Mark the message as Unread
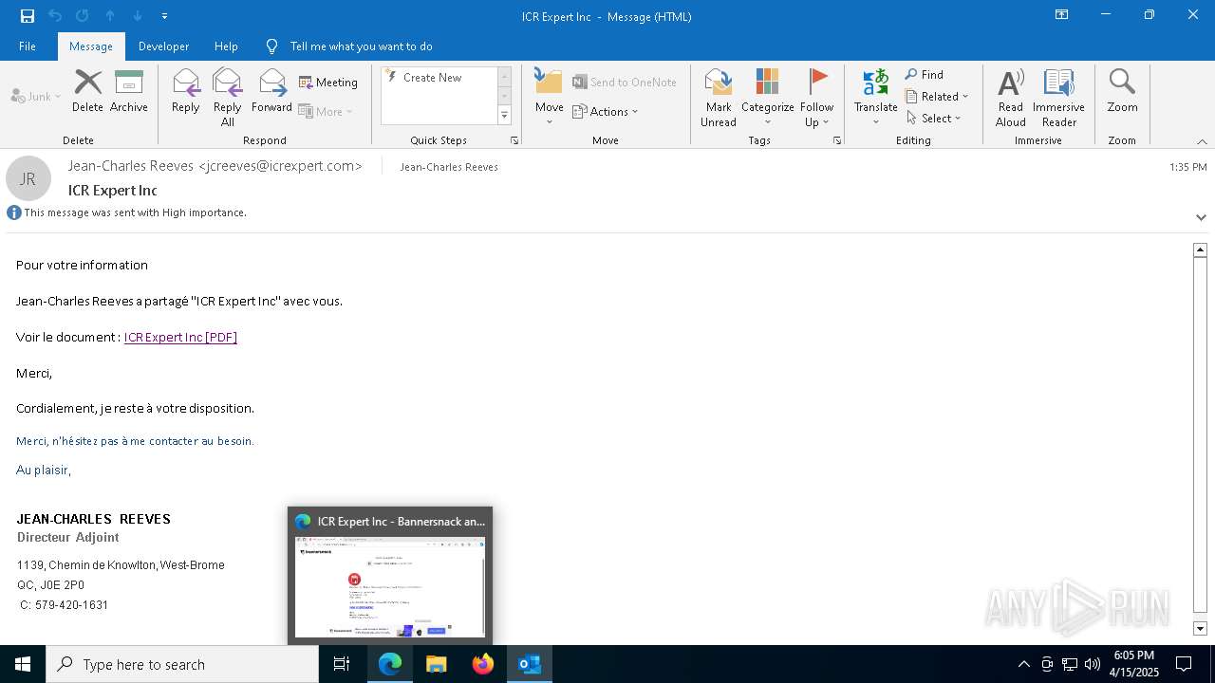This screenshot has width=1215, height=683. point(719,98)
